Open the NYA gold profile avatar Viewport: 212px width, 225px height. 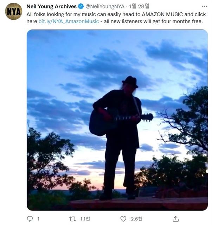point(14,11)
